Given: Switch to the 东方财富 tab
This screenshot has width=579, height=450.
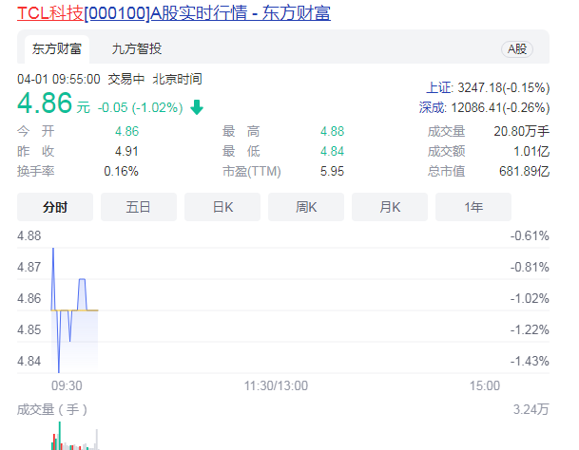Looking at the screenshot, I should point(57,49).
